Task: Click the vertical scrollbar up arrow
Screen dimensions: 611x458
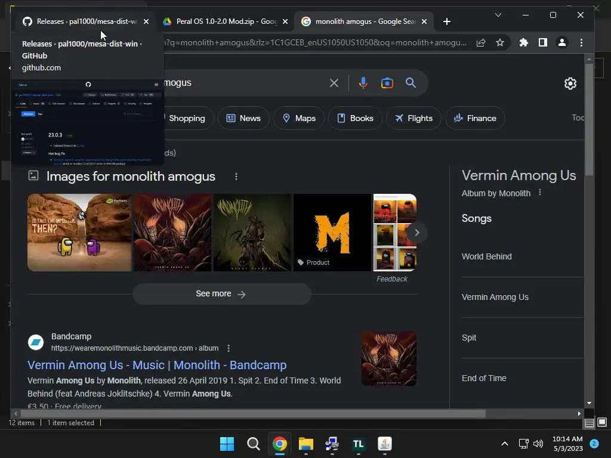Action: click(x=589, y=59)
